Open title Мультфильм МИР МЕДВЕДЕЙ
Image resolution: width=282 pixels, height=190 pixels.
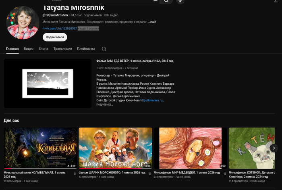click(x=187, y=173)
